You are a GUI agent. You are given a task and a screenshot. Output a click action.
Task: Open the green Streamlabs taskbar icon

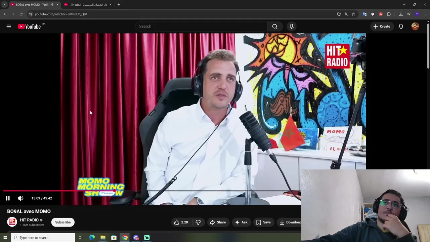(147, 238)
